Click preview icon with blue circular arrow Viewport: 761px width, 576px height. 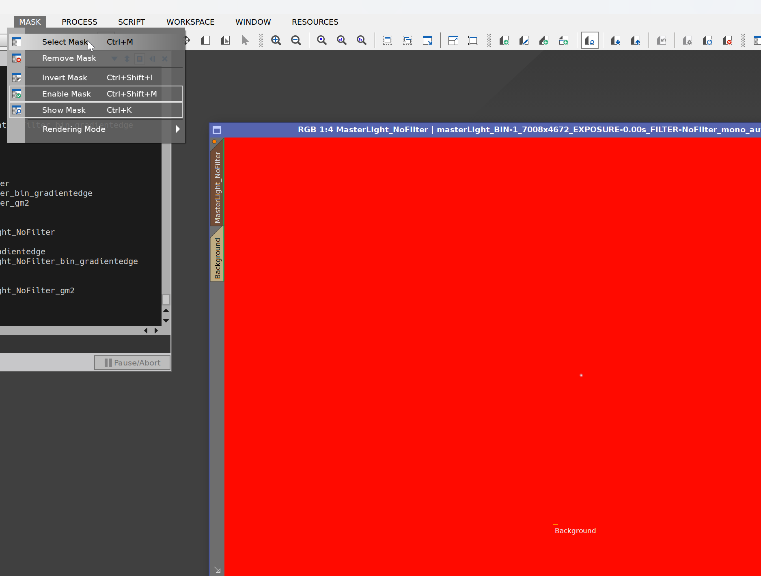pos(707,40)
